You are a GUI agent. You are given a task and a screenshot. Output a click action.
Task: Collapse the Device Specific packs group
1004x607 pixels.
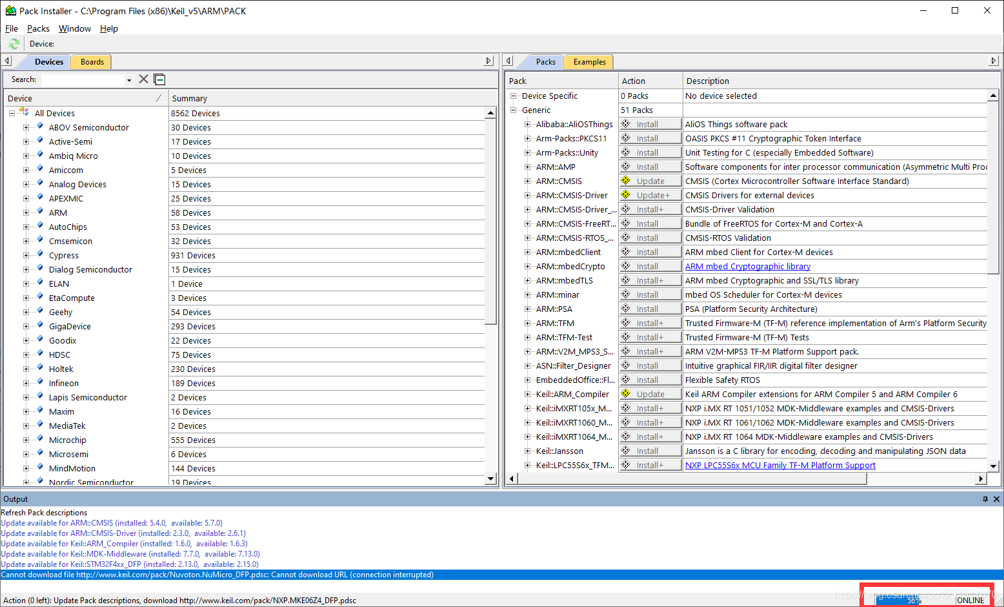point(514,96)
